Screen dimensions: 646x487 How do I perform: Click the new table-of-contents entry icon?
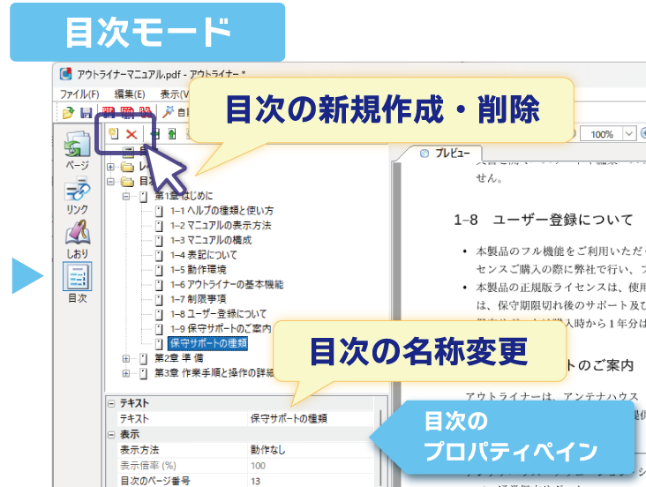(113, 133)
